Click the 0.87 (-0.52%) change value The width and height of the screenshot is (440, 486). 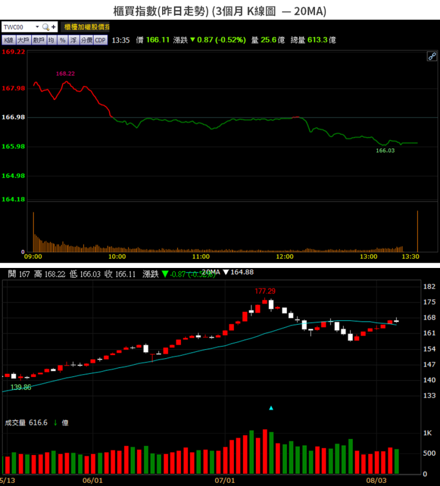pos(222,40)
